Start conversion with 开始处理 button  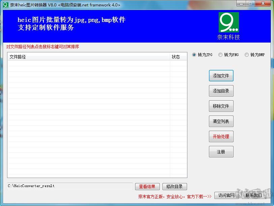[x=221, y=136]
